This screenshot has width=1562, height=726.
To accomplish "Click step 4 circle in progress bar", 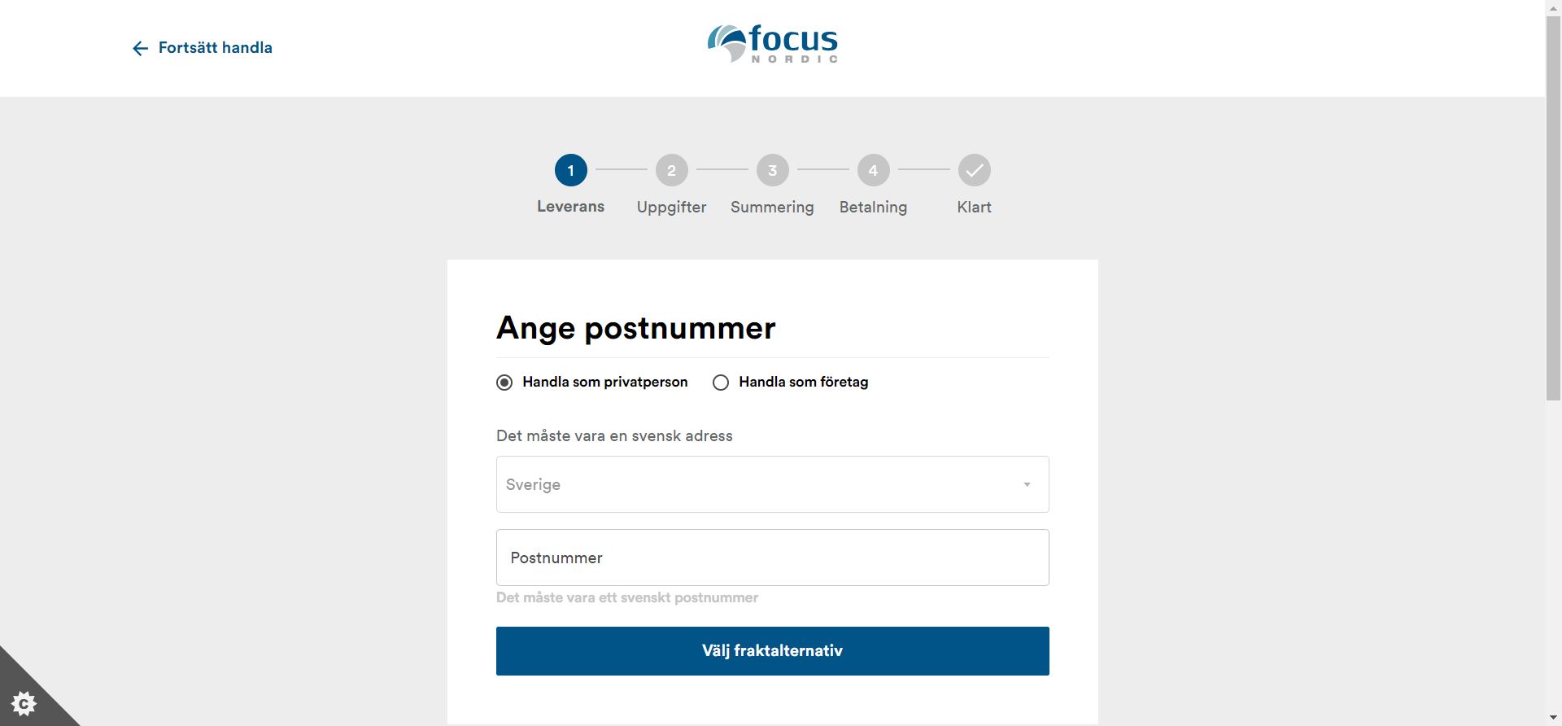I will [x=874, y=170].
